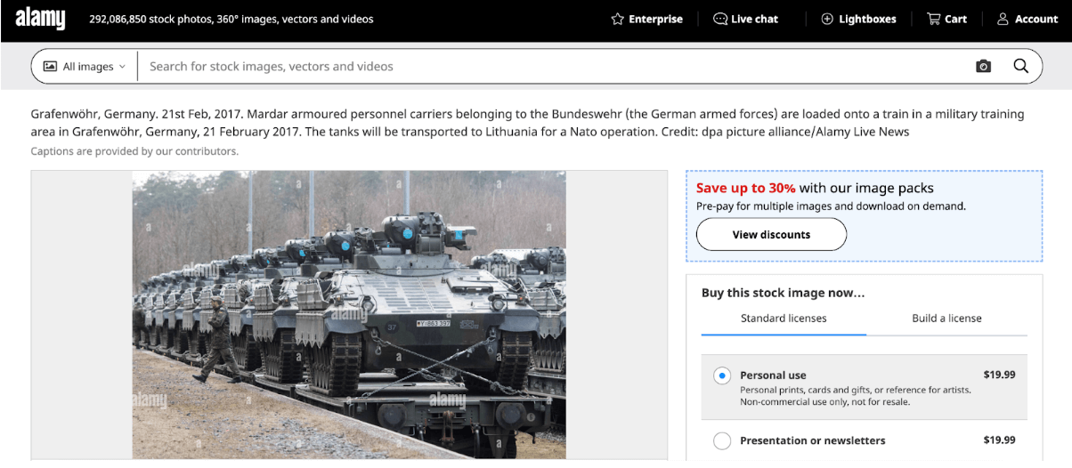Open the shopping Cart icon
Screen dimensions: 1072x468
(933, 19)
